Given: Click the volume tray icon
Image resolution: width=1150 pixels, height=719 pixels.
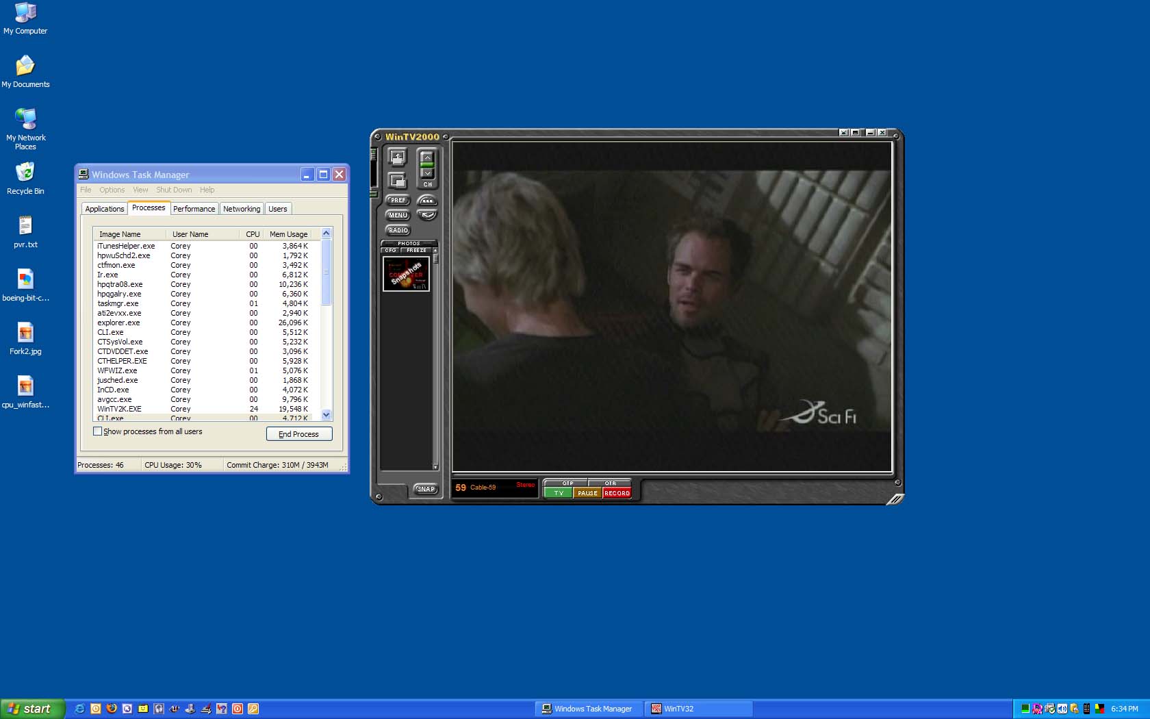Looking at the screenshot, I should pyautogui.click(x=1062, y=709).
